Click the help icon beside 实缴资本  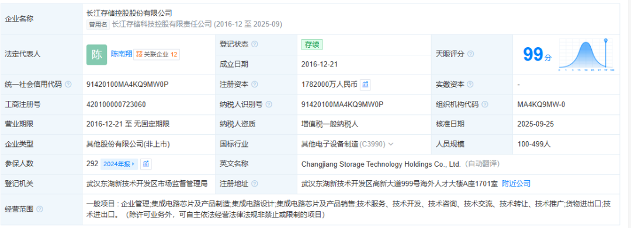point(470,85)
